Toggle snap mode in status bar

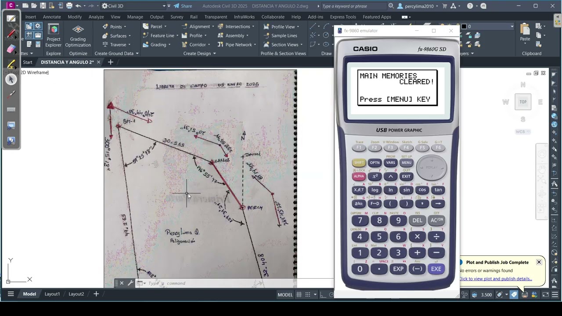pyautogui.click(x=308, y=294)
